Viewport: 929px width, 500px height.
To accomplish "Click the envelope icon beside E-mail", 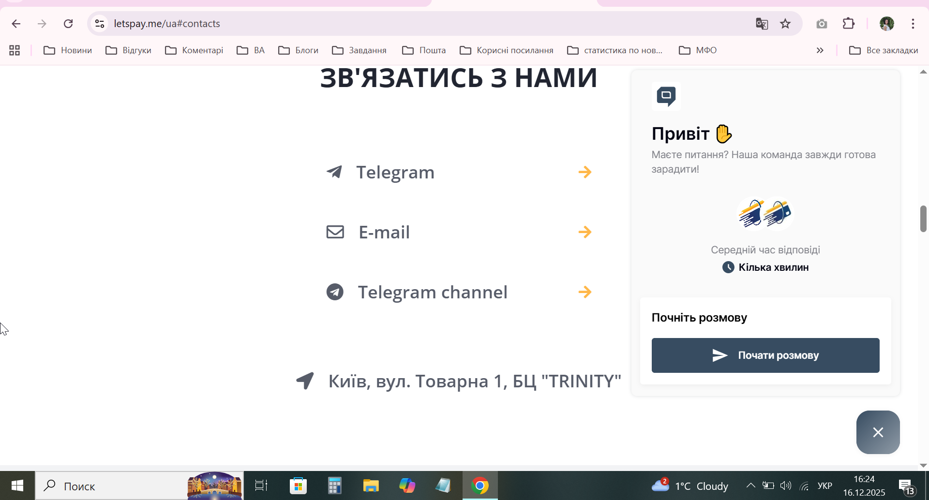I will [335, 232].
